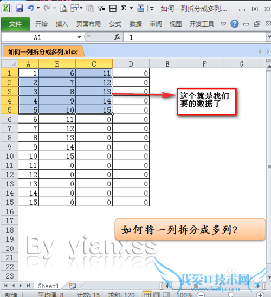Open the 插入 Insert ribbon tab

pos(62,24)
